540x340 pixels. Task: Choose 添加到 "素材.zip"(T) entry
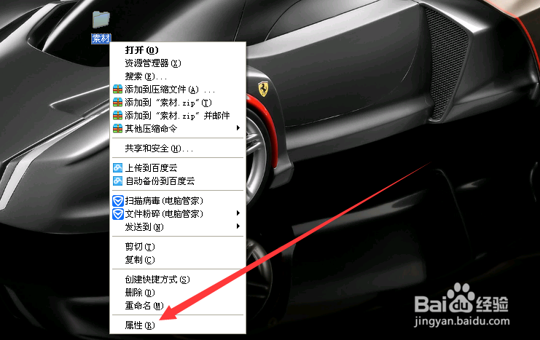tap(178, 103)
